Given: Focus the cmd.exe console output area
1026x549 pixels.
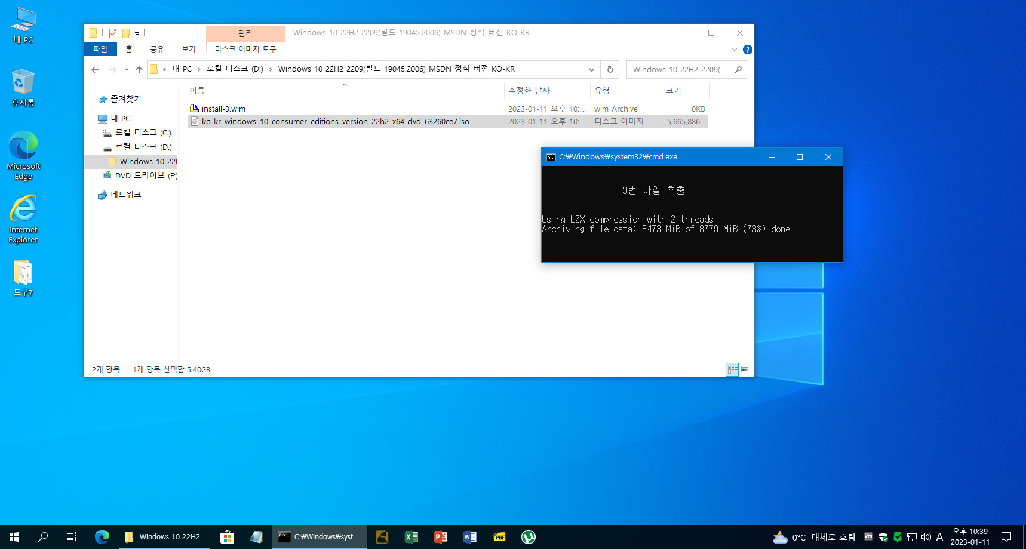Looking at the screenshot, I should (x=692, y=214).
